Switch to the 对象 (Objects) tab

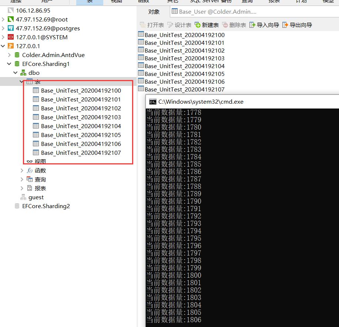pyautogui.click(x=154, y=12)
